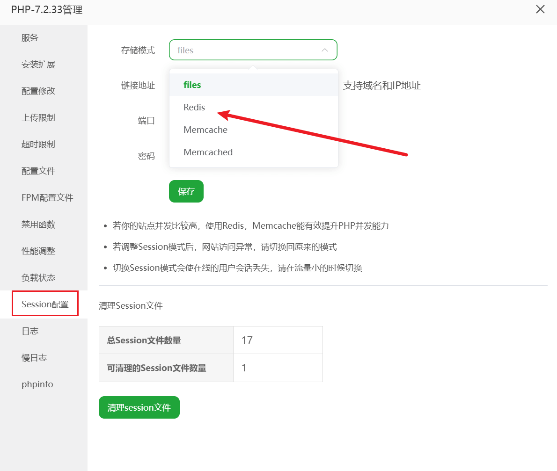This screenshot has width=557, height=471.
Task: Collapse the storage mode dropdown chevron
Action: (x=324, y=50)
